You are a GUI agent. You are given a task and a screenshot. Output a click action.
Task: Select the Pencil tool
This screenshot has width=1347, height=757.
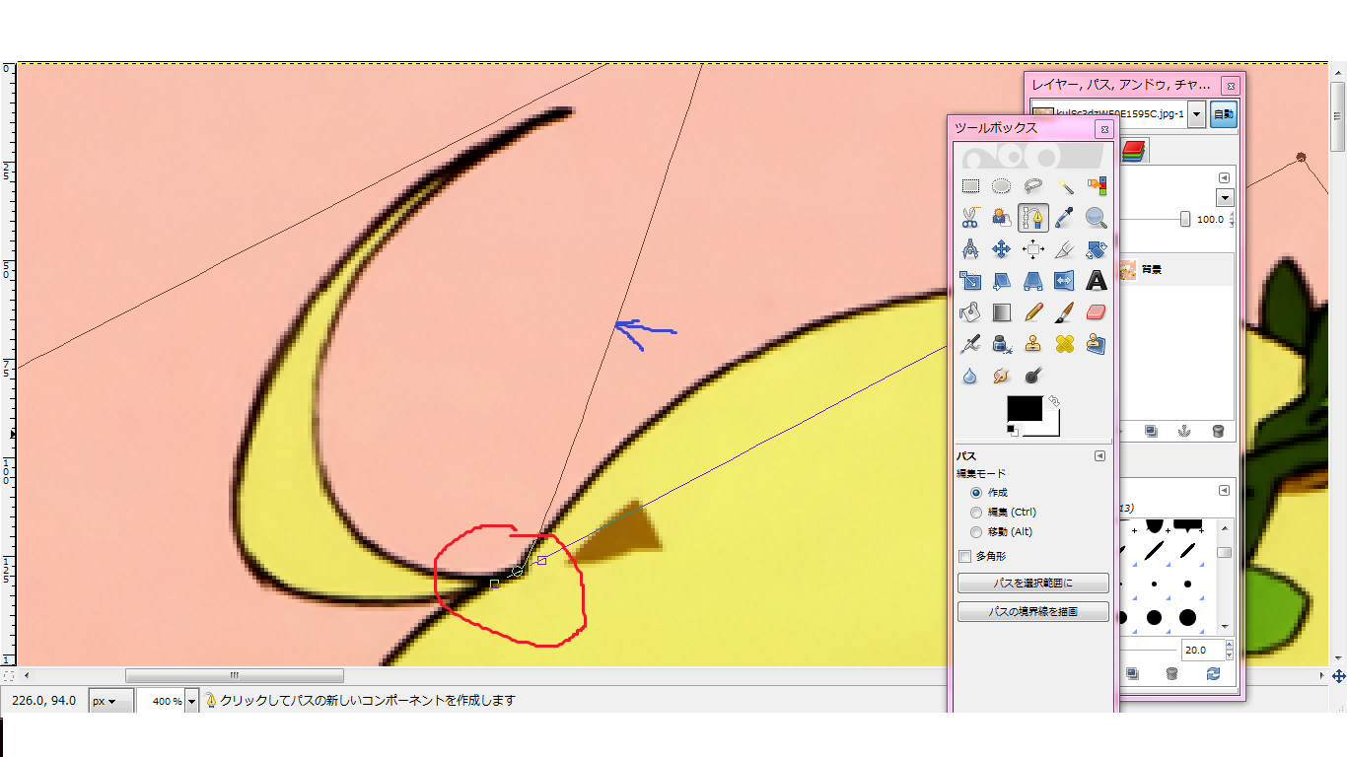pos(1033,312)
